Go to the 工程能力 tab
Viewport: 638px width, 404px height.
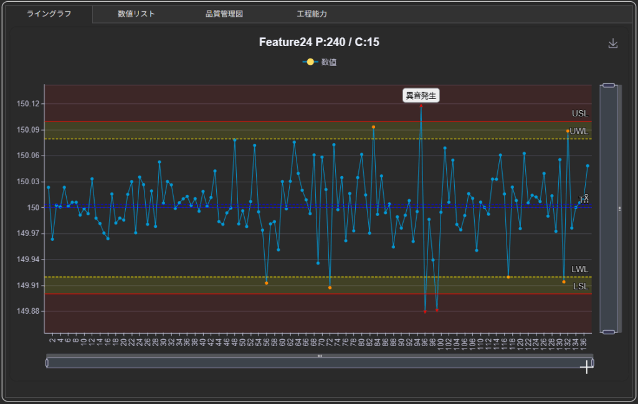click(312, 14)
